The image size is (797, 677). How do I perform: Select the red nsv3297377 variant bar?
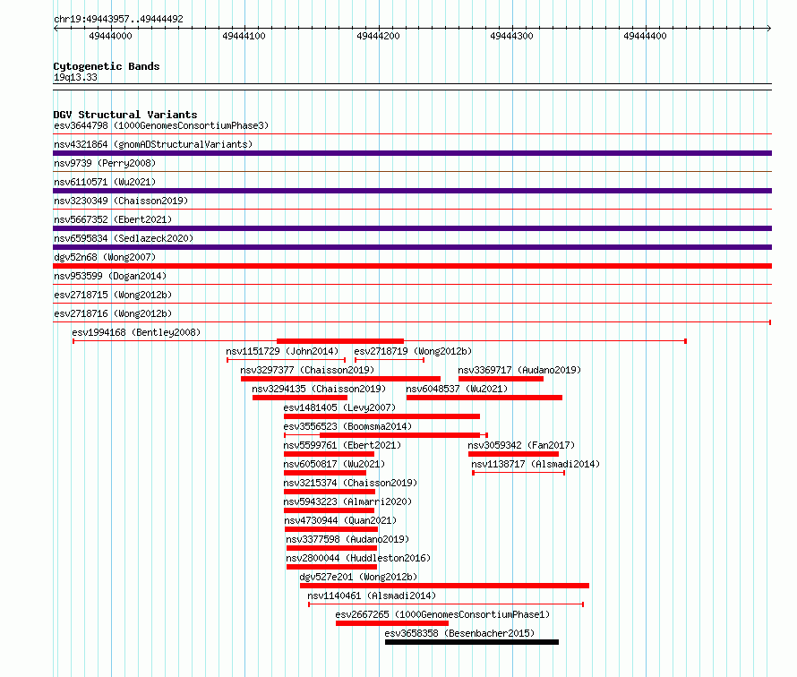tap(340, 379)
